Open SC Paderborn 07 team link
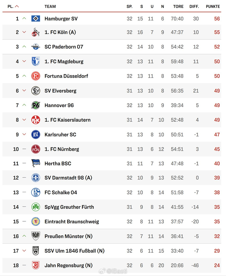The image size is (226, 276). click(64, 47)
